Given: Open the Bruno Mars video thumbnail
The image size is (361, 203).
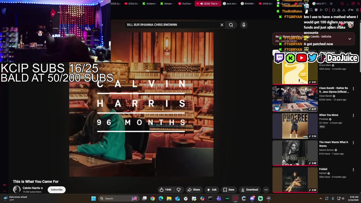Looking at the screenshot, I should (x=295, y=72).
